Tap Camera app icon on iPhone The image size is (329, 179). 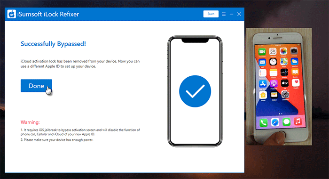tap(294, 51)
